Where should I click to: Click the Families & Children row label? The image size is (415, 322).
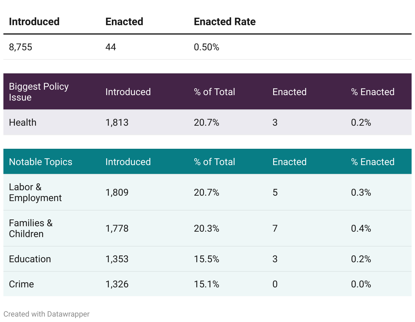point(31,228)
